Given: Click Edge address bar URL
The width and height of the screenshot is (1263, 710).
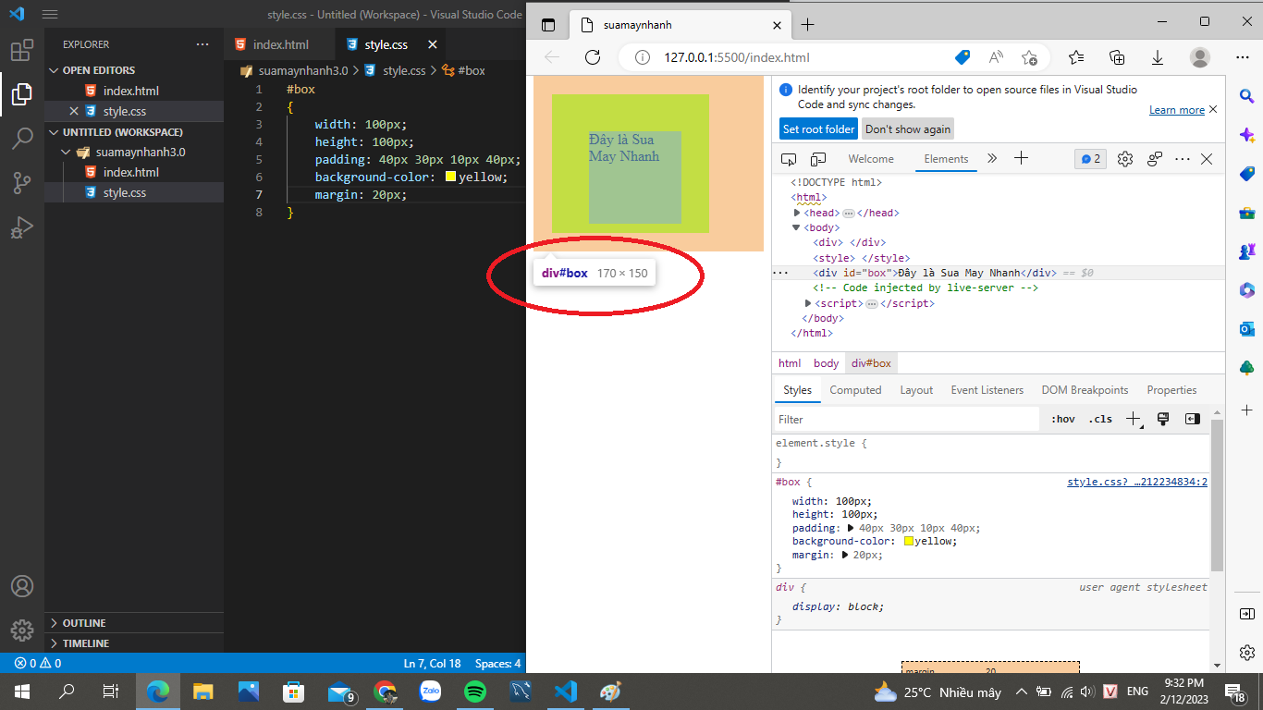Looking at the screenshot, I should point(737,57).
